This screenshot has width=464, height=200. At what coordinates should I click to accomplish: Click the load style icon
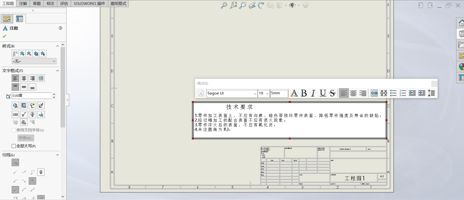pyautogui.click(x=43, y=54)
